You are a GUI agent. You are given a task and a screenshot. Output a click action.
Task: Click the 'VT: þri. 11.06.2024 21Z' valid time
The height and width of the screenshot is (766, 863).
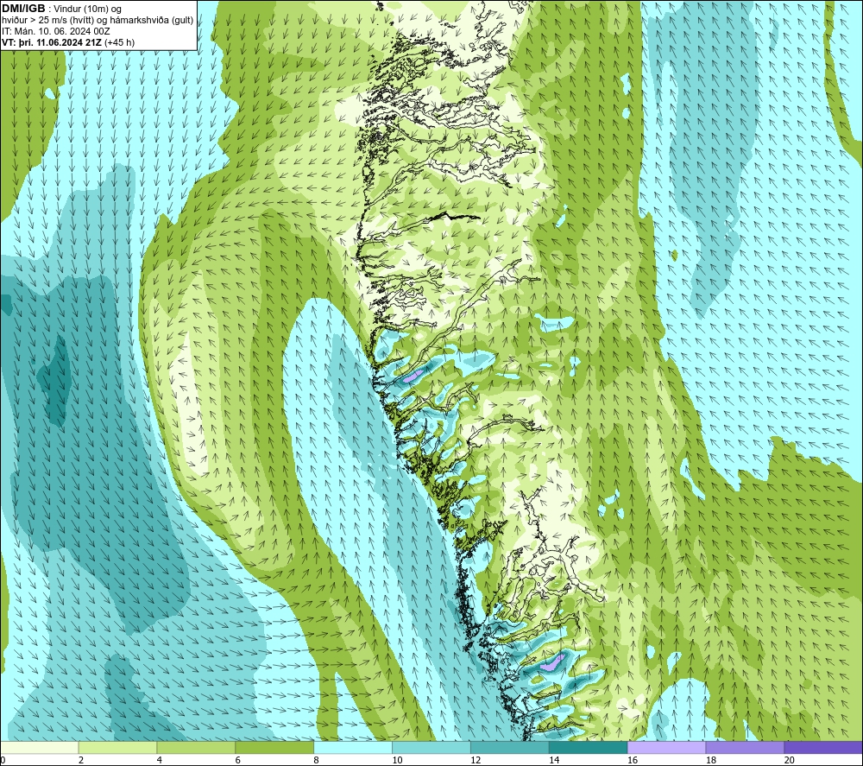tap(52, 42)
